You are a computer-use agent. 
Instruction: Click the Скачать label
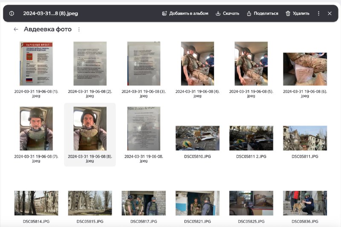[x=231, y=14]
